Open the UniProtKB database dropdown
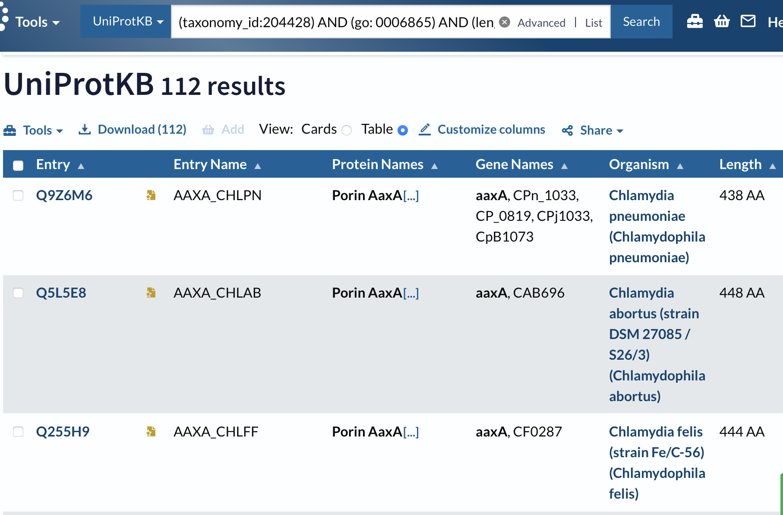The width and height of the screenshot is (783, 515). pos(126,21)
